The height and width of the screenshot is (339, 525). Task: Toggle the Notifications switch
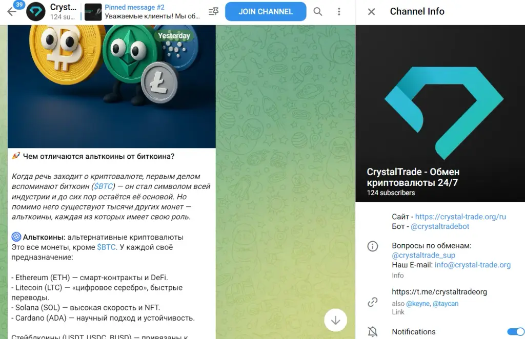(516, 332)
